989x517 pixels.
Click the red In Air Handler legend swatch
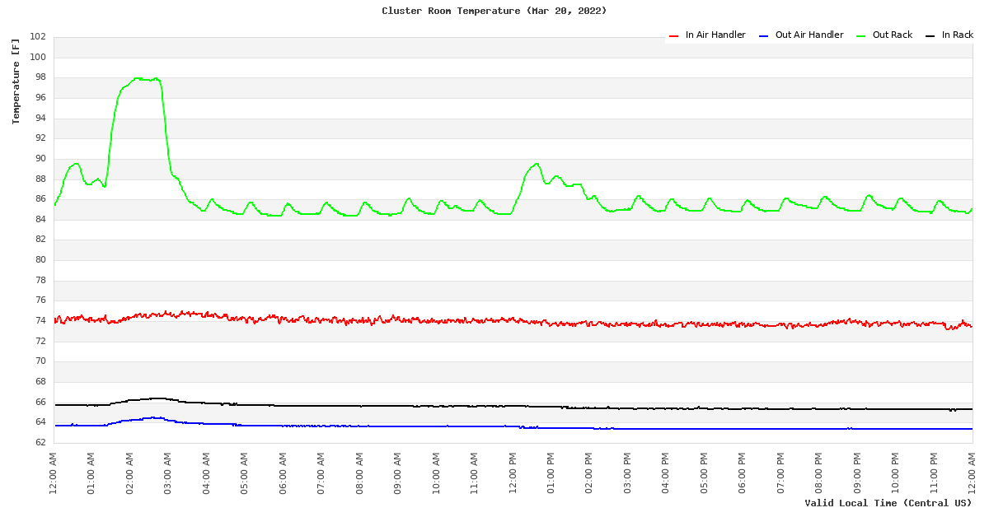point(673,35)
